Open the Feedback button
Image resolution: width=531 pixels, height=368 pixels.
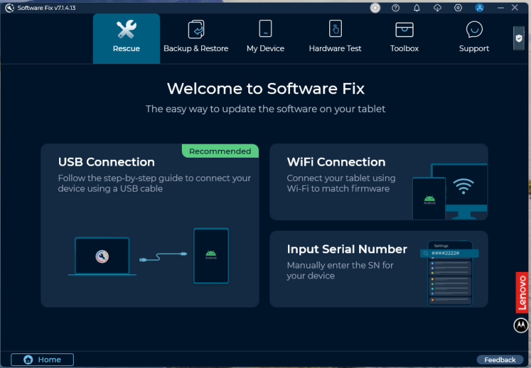click(x=500, y=359)
